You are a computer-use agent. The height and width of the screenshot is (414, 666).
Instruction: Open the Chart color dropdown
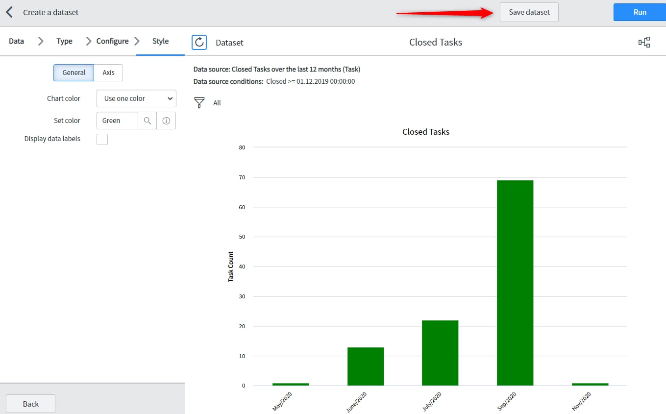[136, 98]
